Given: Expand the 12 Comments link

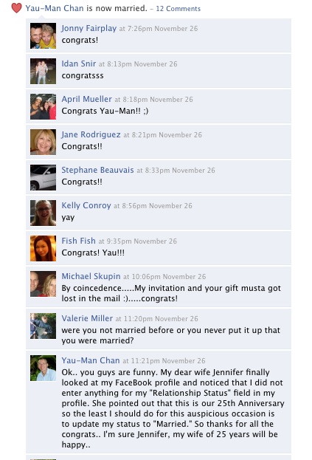Looking at the screenshot, I should coord(178,9).
